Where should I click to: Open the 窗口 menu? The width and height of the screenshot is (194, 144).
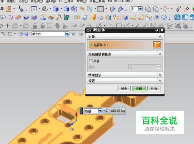point(51,1)
